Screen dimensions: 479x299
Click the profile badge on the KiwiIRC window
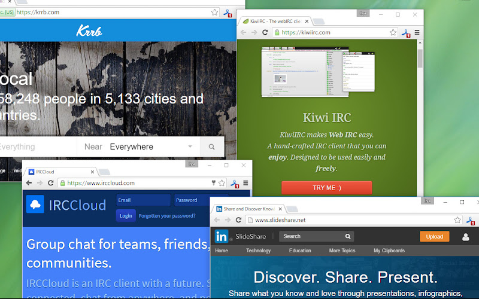click(363, 13)
